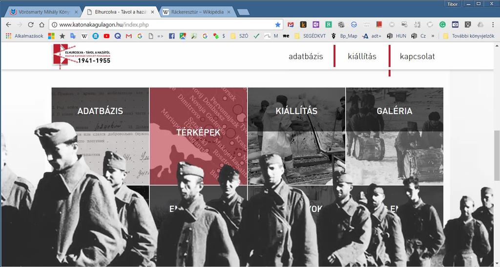Expand the További könyvjelzők folder
The width and height of the screenshot is (500, 267).
click(x=468, y=36)
